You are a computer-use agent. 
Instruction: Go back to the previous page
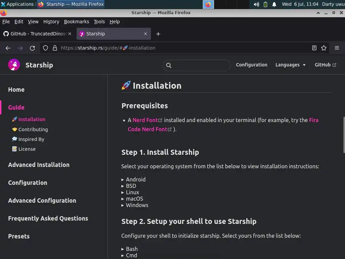pos(8,48)
